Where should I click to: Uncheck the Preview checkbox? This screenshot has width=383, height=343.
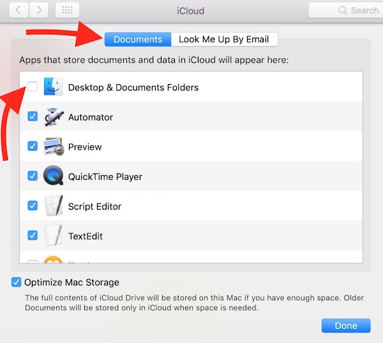click(x=33, y=147)
